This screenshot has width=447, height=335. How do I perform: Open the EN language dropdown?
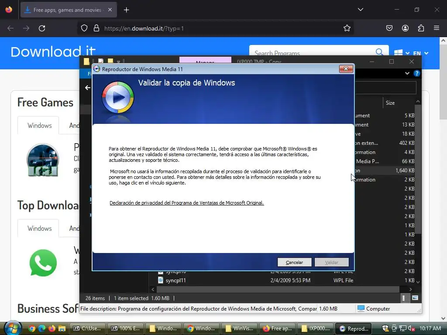coord(421,53)
